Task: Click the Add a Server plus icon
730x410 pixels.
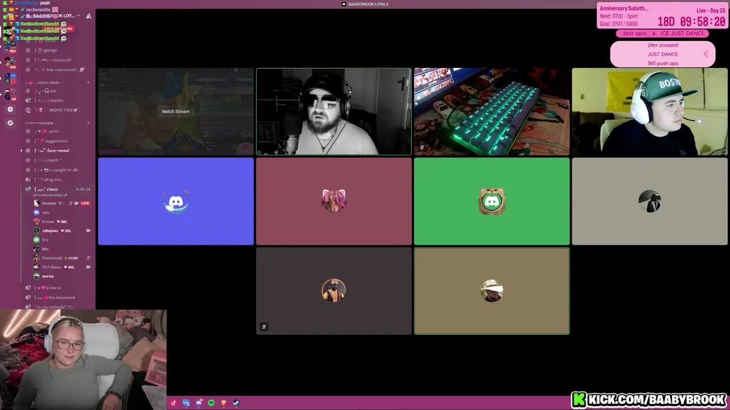Action: 10,109
